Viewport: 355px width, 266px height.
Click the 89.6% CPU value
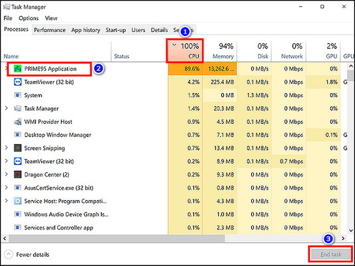191,68
